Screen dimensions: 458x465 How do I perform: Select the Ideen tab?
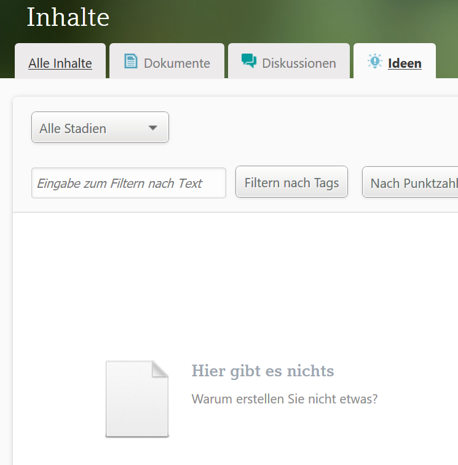coord(395,61)
